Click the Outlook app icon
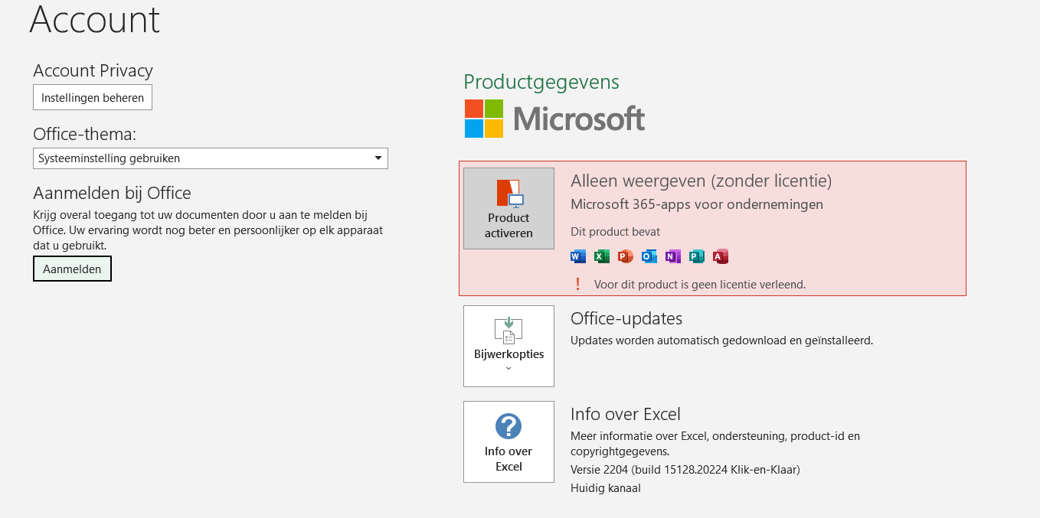1040x518 pixels. tap(649, 256)
